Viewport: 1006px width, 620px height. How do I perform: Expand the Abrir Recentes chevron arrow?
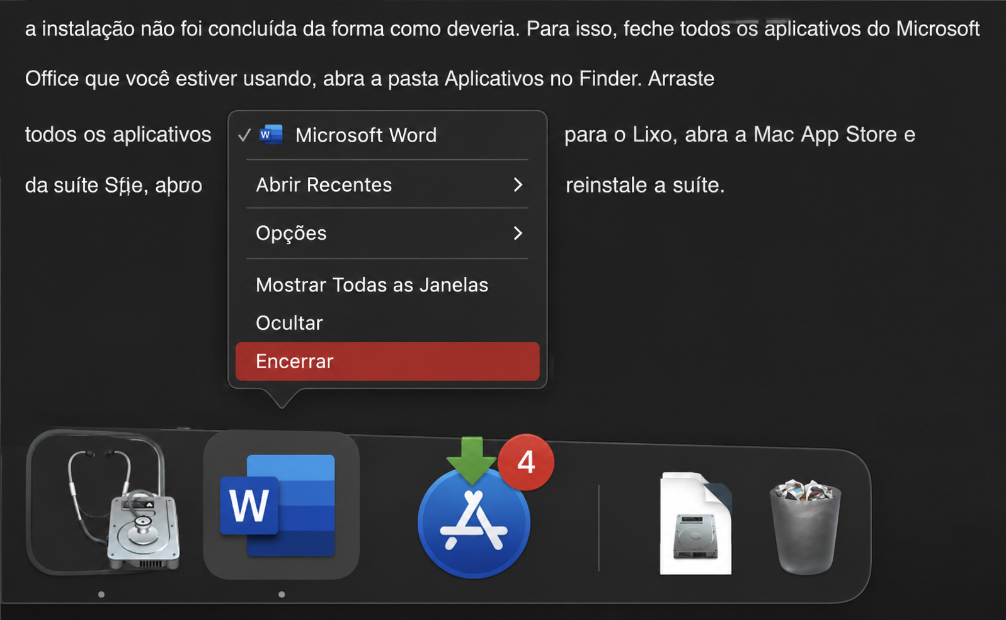pyautogui.click(x=518, y=184)
